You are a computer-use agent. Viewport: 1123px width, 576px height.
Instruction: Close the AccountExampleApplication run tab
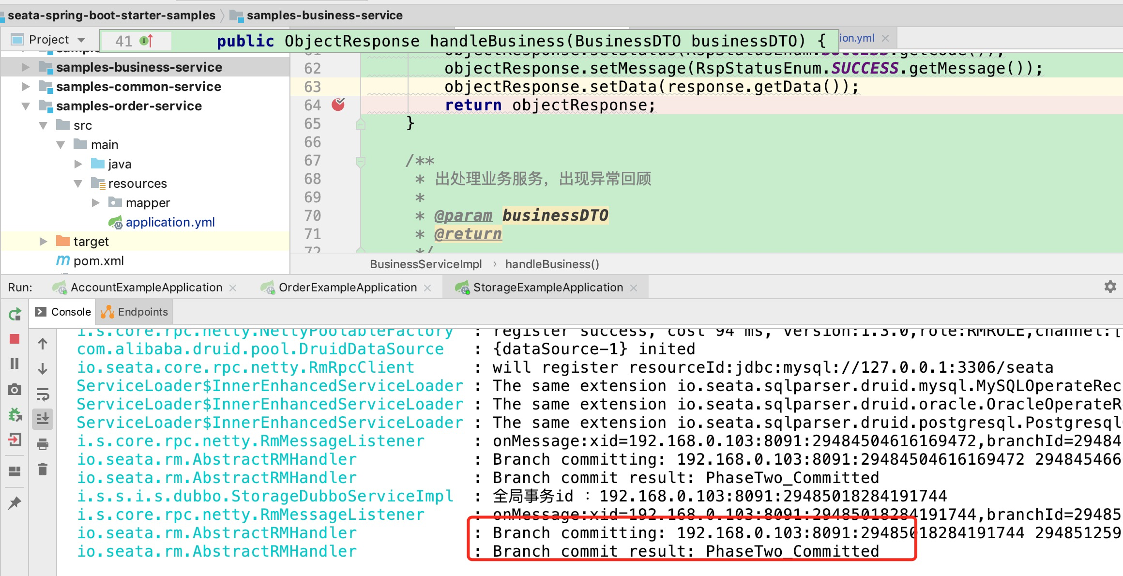pyautogui.click(x=233, y=288)
